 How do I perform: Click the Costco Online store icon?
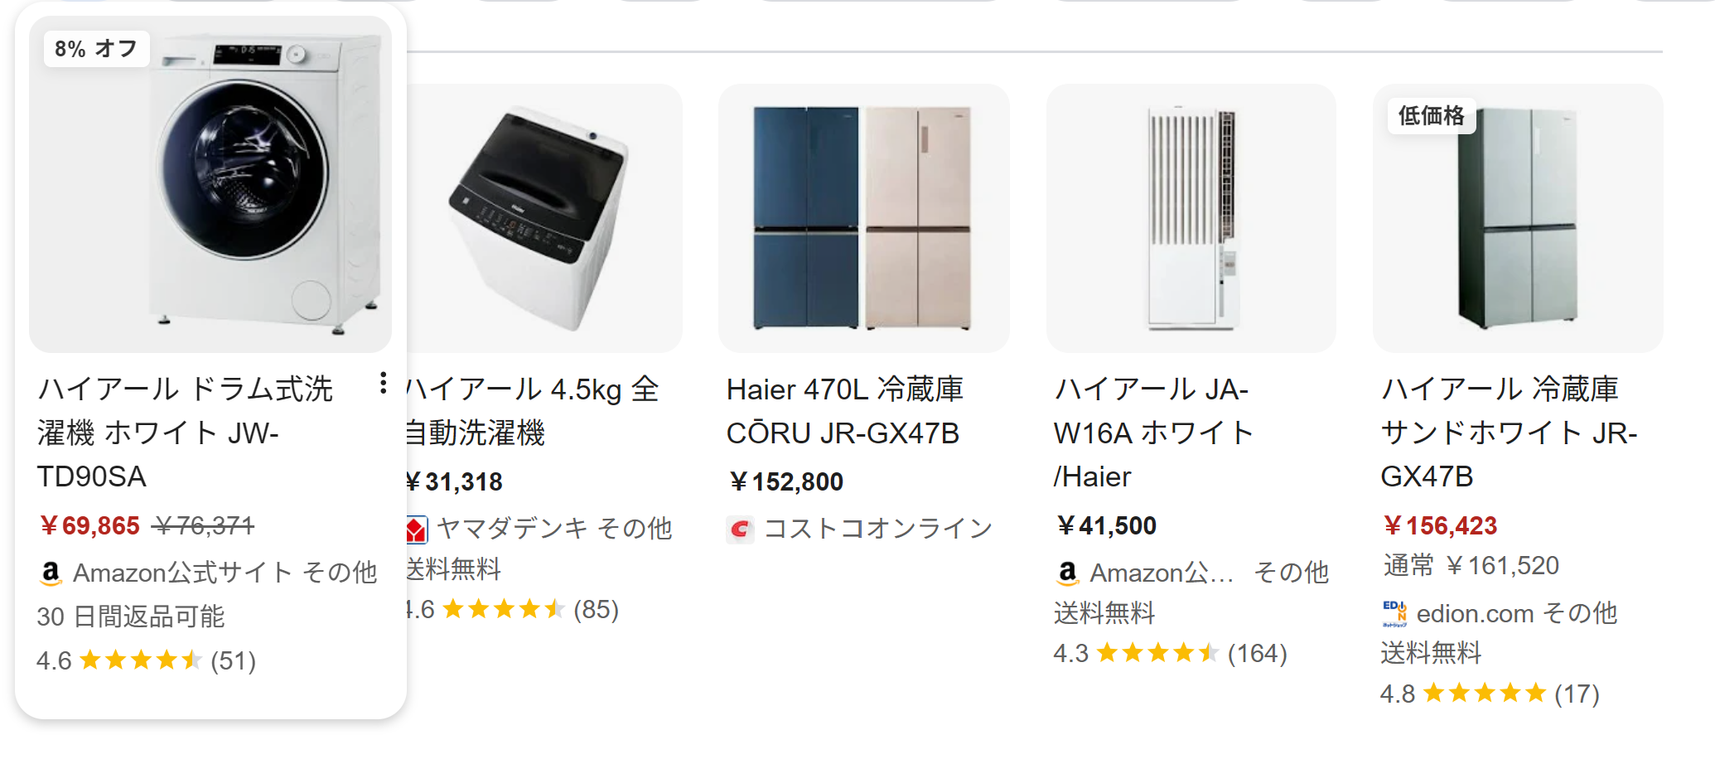coord(740,529)
